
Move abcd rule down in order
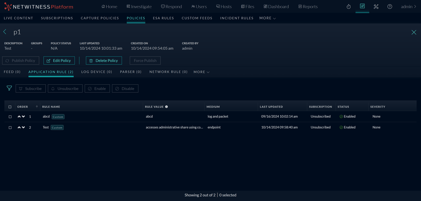point(23,117)
